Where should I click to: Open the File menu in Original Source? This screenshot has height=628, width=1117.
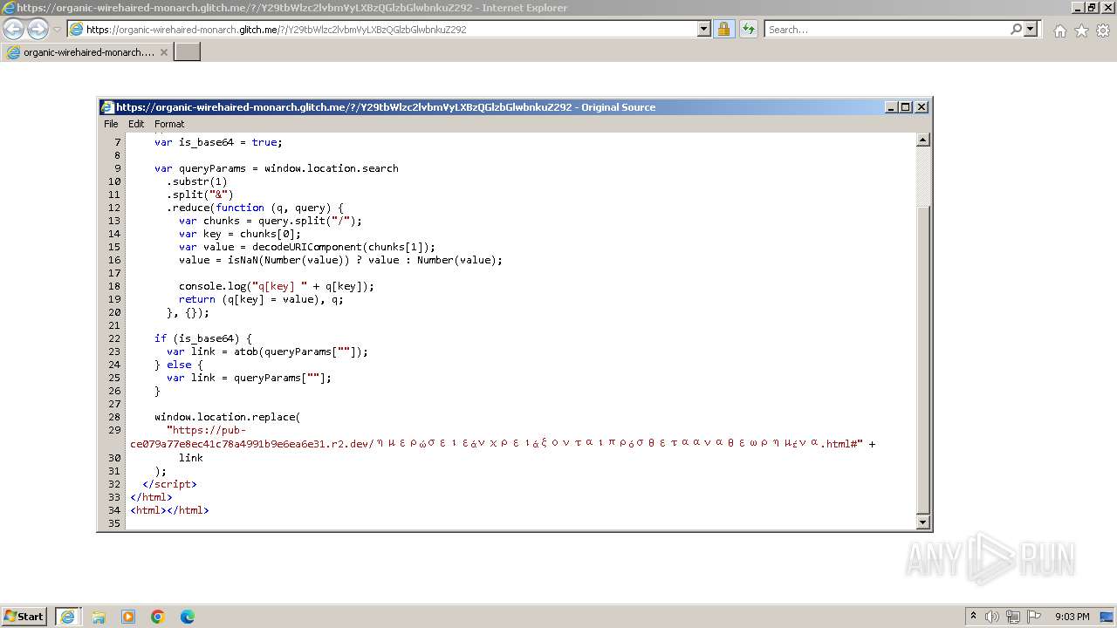[111, 124]
